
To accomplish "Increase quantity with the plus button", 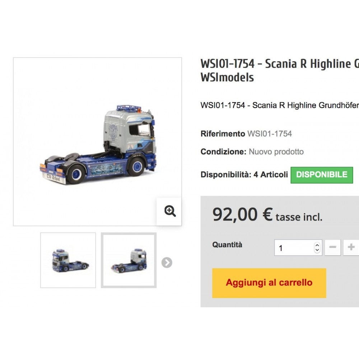I will pyautogui.click(x=351, y=247).
